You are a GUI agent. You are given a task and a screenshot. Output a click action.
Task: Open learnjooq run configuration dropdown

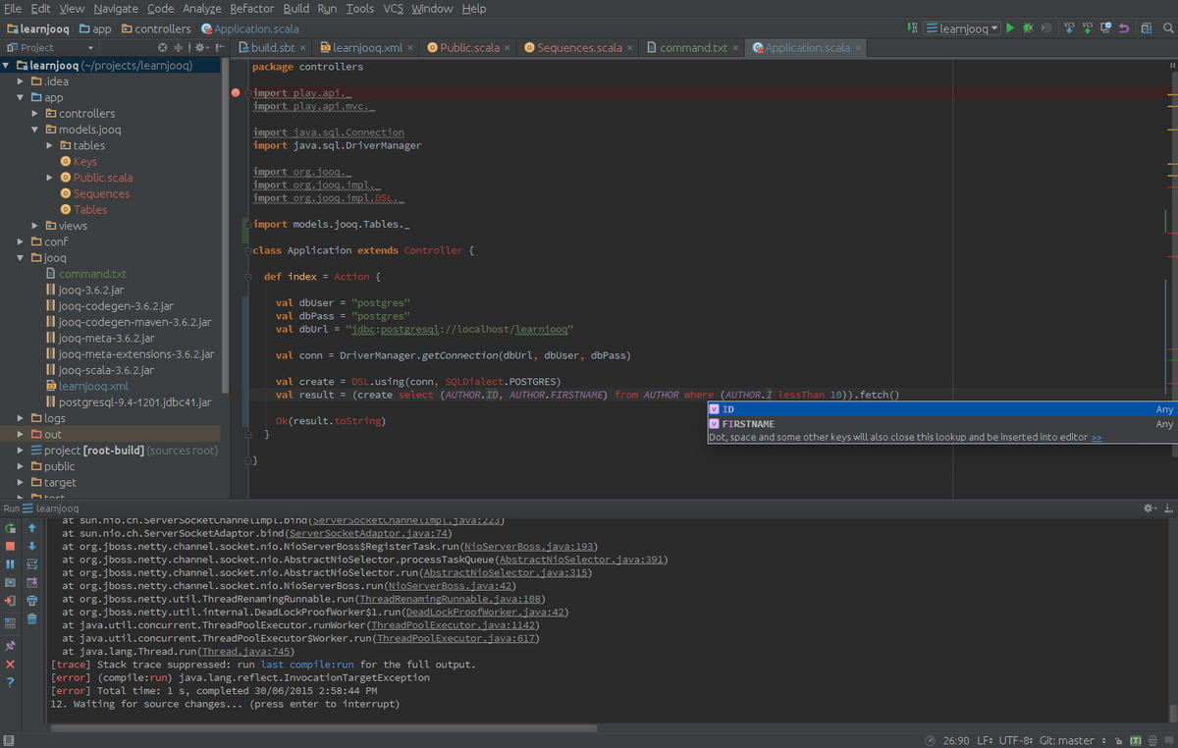click(962, 28)
